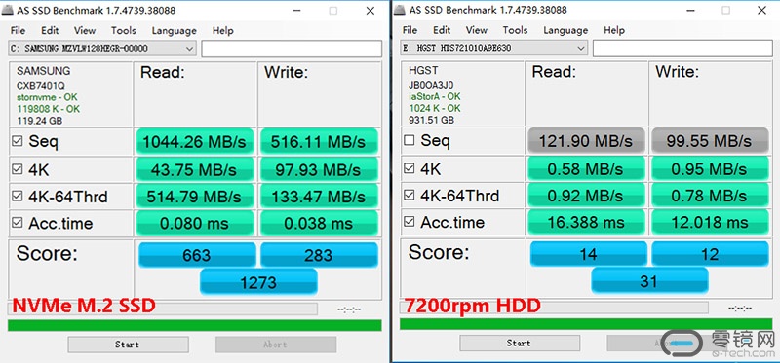Click the 0.58 MB/s 4K read result
The height and width of the screenshot is (363, 780).
[x=586, y=168]
